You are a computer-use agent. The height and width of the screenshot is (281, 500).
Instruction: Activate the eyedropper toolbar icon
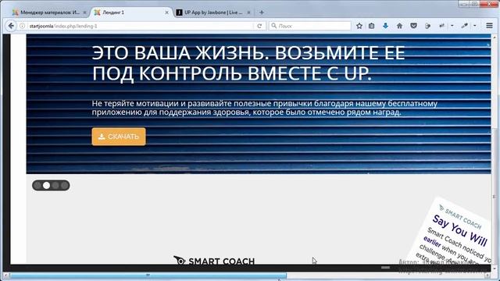click(x=464, y=26)
